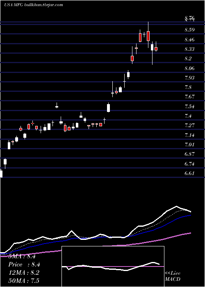Click the 7.8 price axis label
The image size is (205, 287).
(188, 87)
